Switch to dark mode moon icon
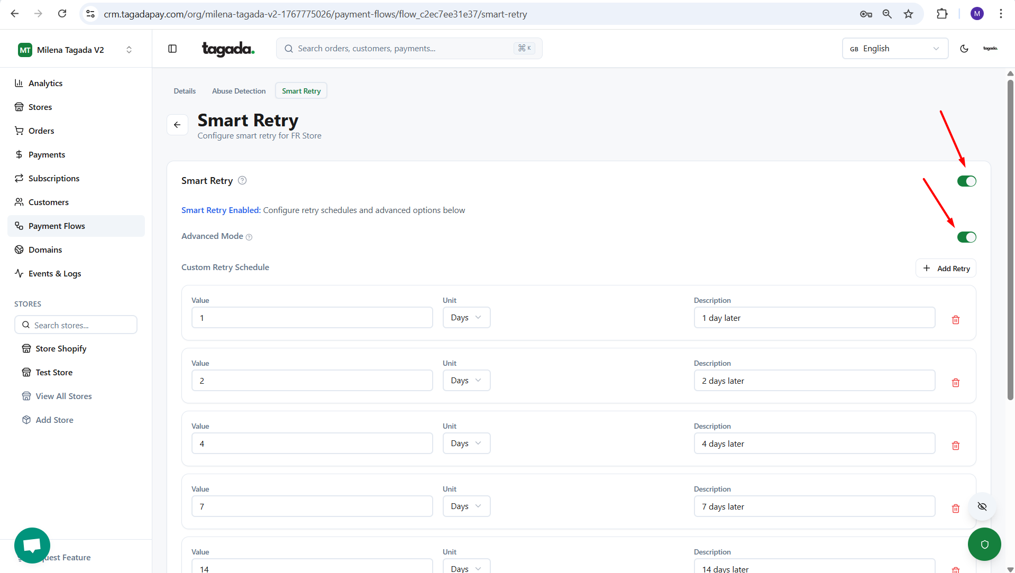The height and width of the screenshot is (573, 1015). [x=964, y=49]
